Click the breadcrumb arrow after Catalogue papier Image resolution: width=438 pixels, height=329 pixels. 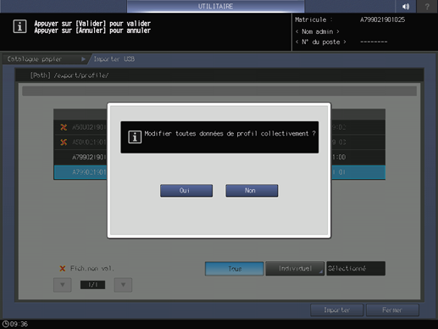pos(83,59)
